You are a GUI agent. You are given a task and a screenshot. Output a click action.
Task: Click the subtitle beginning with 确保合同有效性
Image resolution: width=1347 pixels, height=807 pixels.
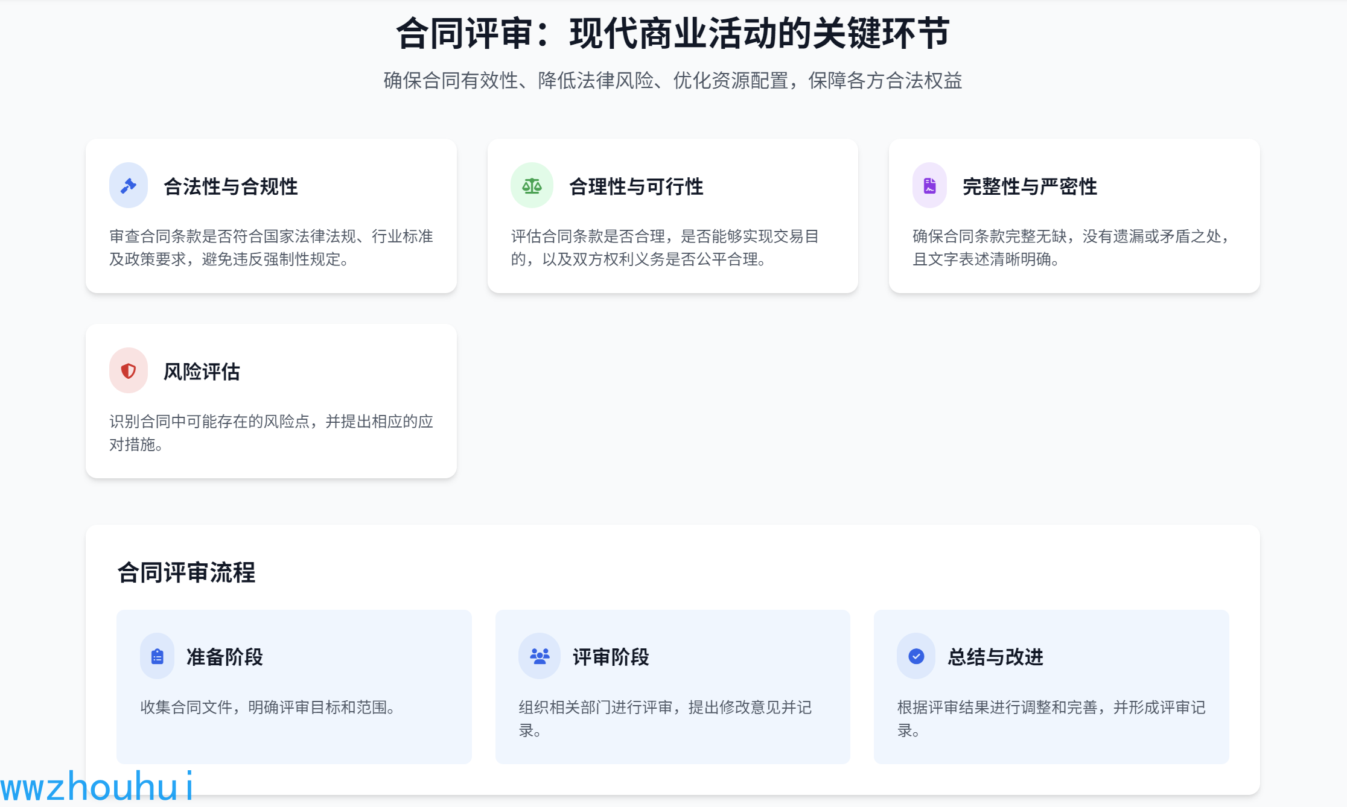click(x=672, y=80)
